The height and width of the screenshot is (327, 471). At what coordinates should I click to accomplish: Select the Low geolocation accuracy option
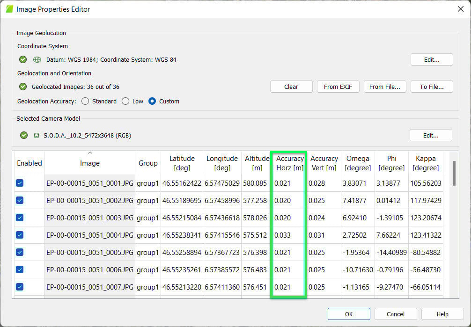(x=125, y=101)
